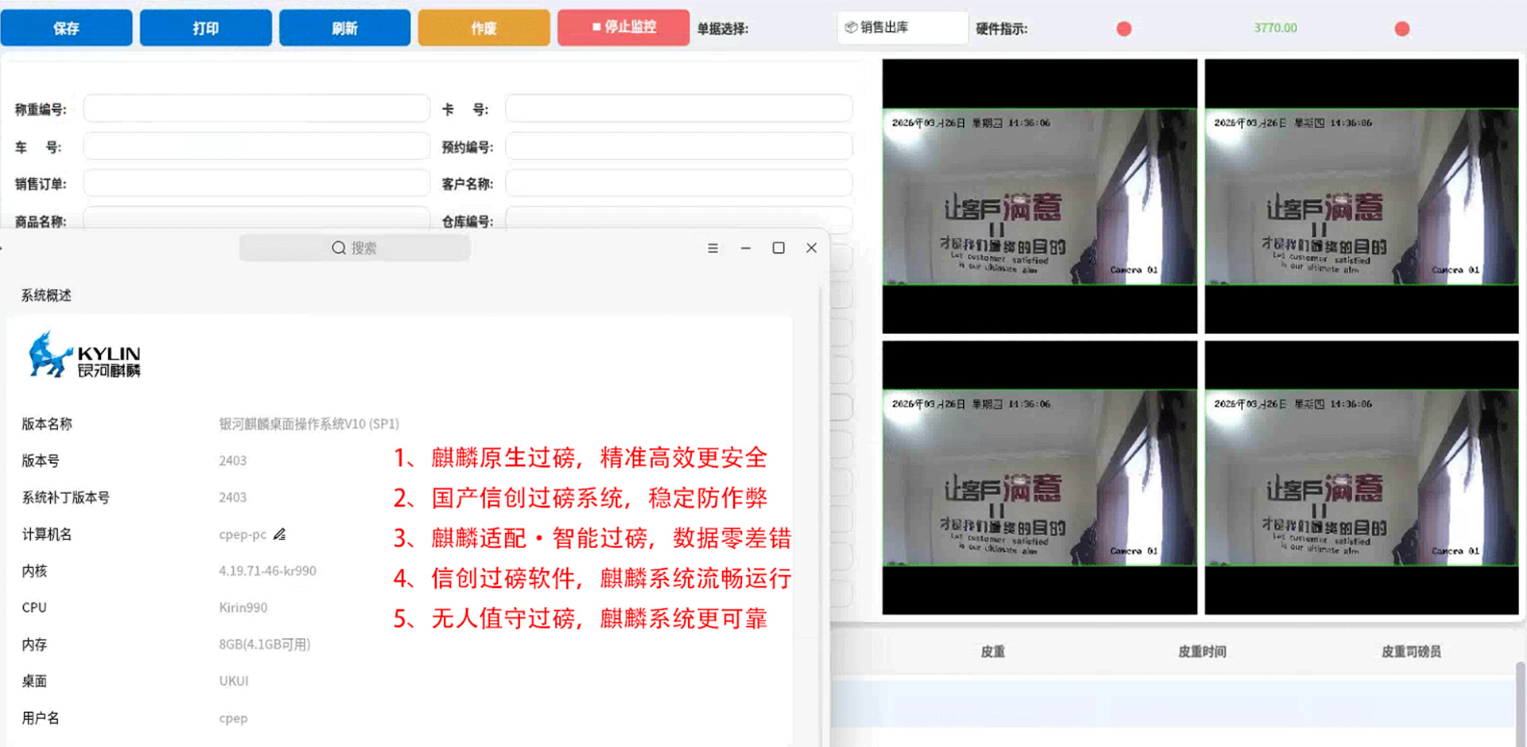This screenshot has width=1527, height=747.
Task: Click the Kylin logo in system overview
Action: point(84,356)
